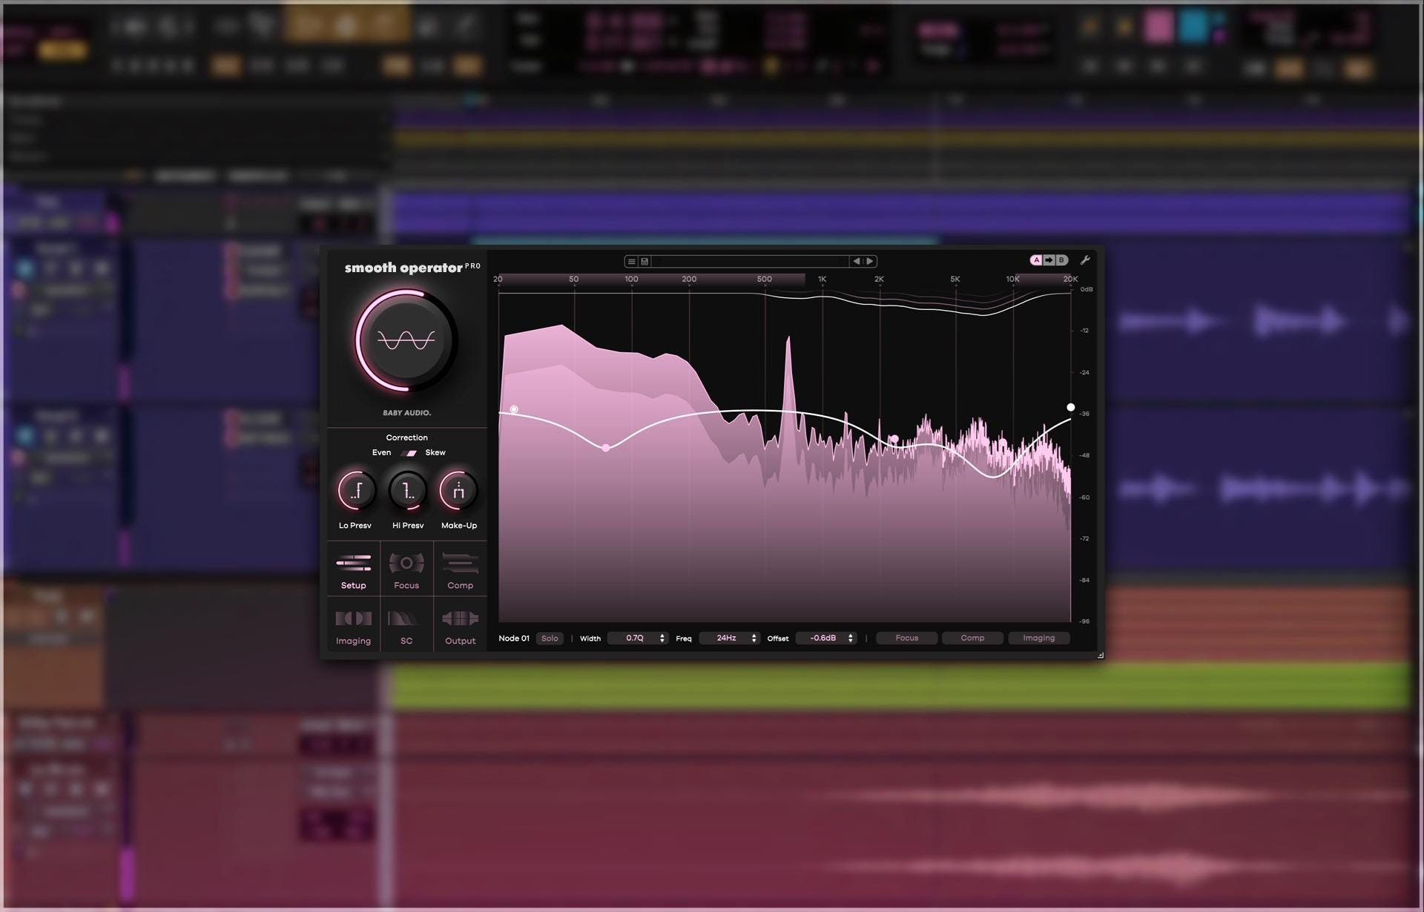The height and width of the screenshot is (912, 1424).
Task: Solo Node 01
Action: point(550,638)
